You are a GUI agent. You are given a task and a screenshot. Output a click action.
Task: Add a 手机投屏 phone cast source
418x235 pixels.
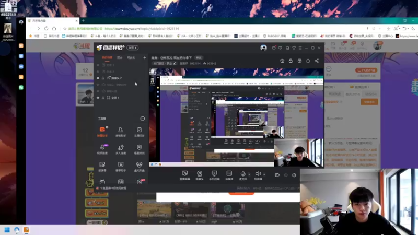[x=214, y=175]
